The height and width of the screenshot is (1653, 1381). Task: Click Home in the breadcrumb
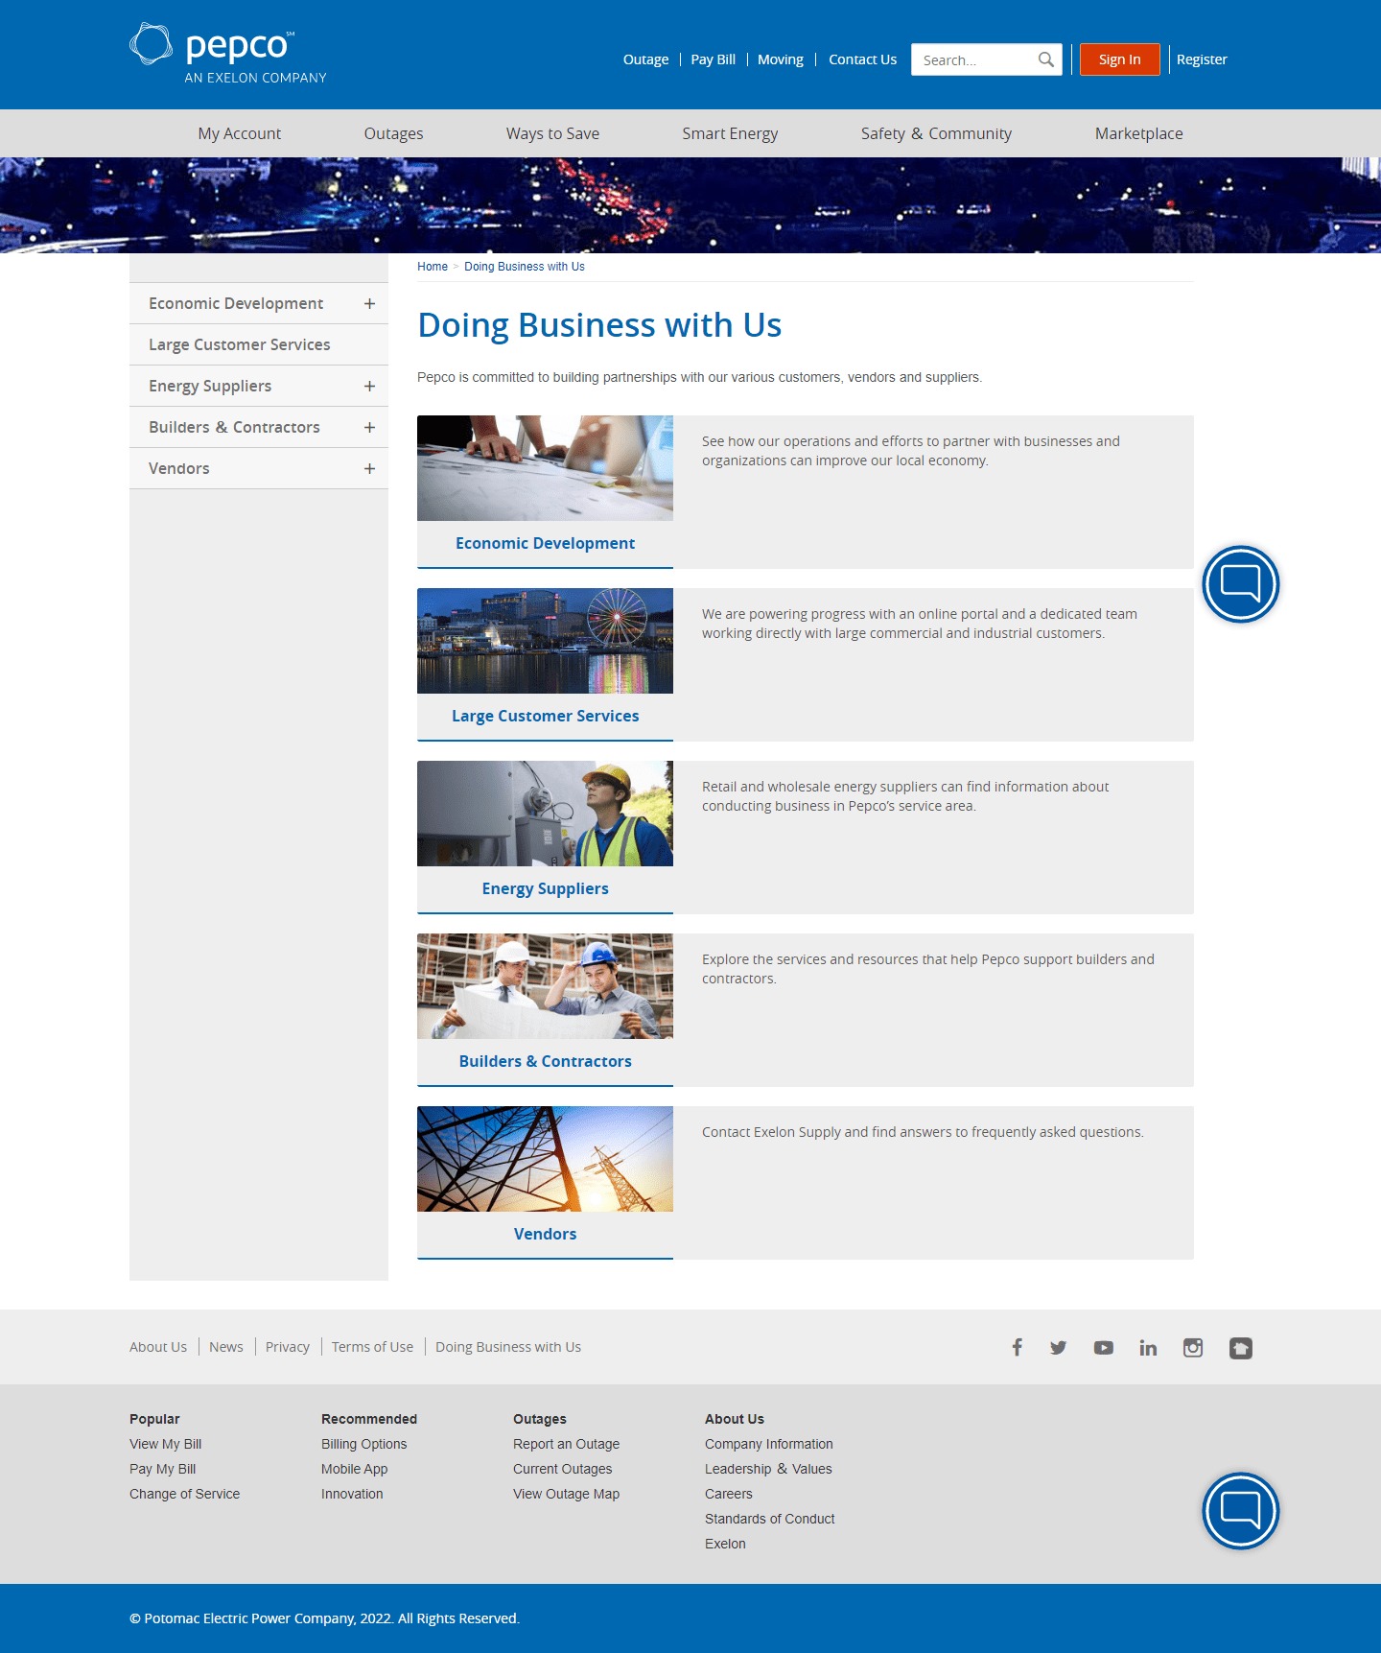(433, 267)
